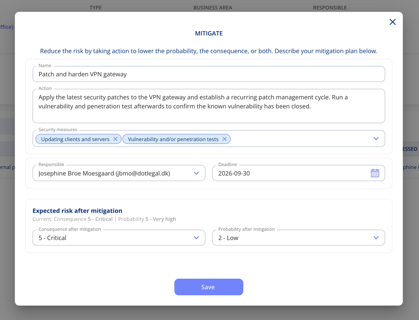Select the 'Updating clients and servers' chip label
The width and height of the screenshot is (419, 320).
[76, 140]
